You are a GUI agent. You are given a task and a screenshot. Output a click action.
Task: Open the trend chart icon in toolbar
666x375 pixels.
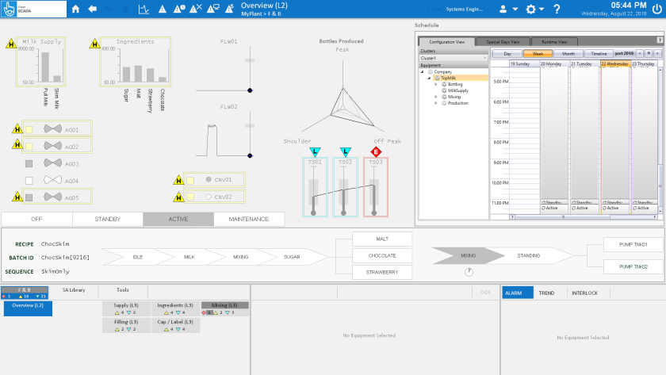[144, 10]
